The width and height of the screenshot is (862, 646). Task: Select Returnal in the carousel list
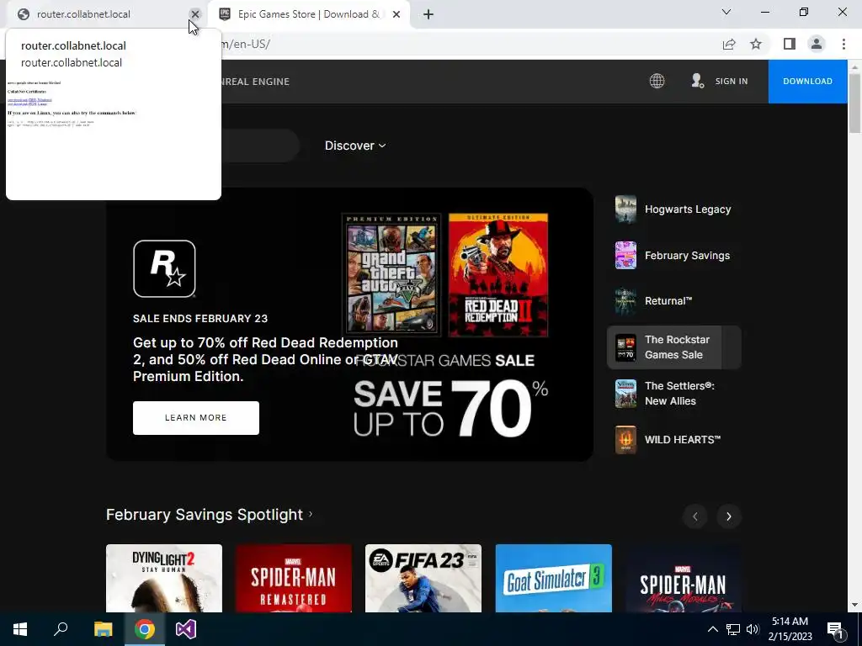(674, 301)
